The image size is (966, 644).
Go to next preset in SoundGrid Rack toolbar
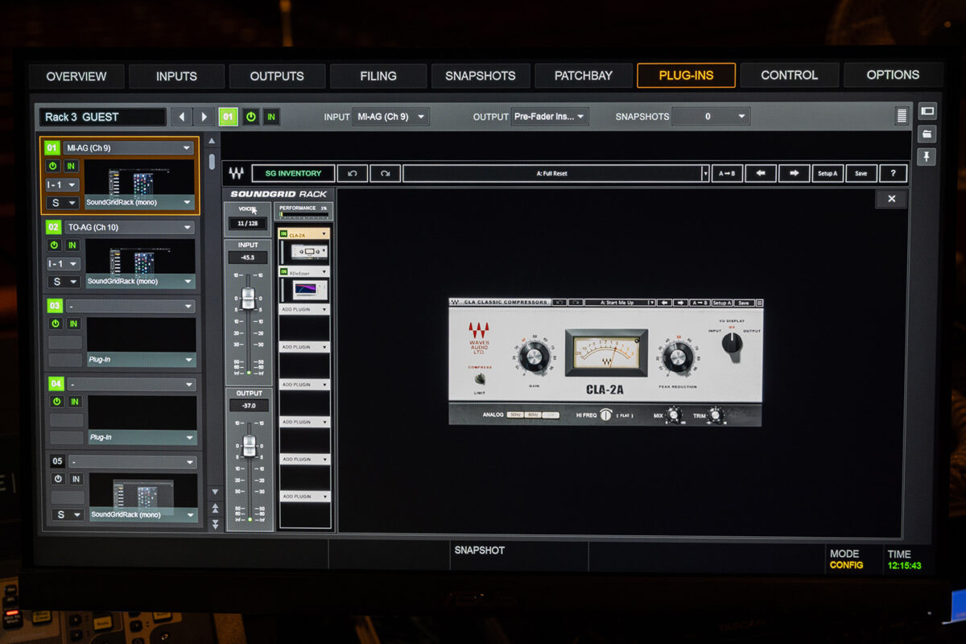tap(794, 173)
